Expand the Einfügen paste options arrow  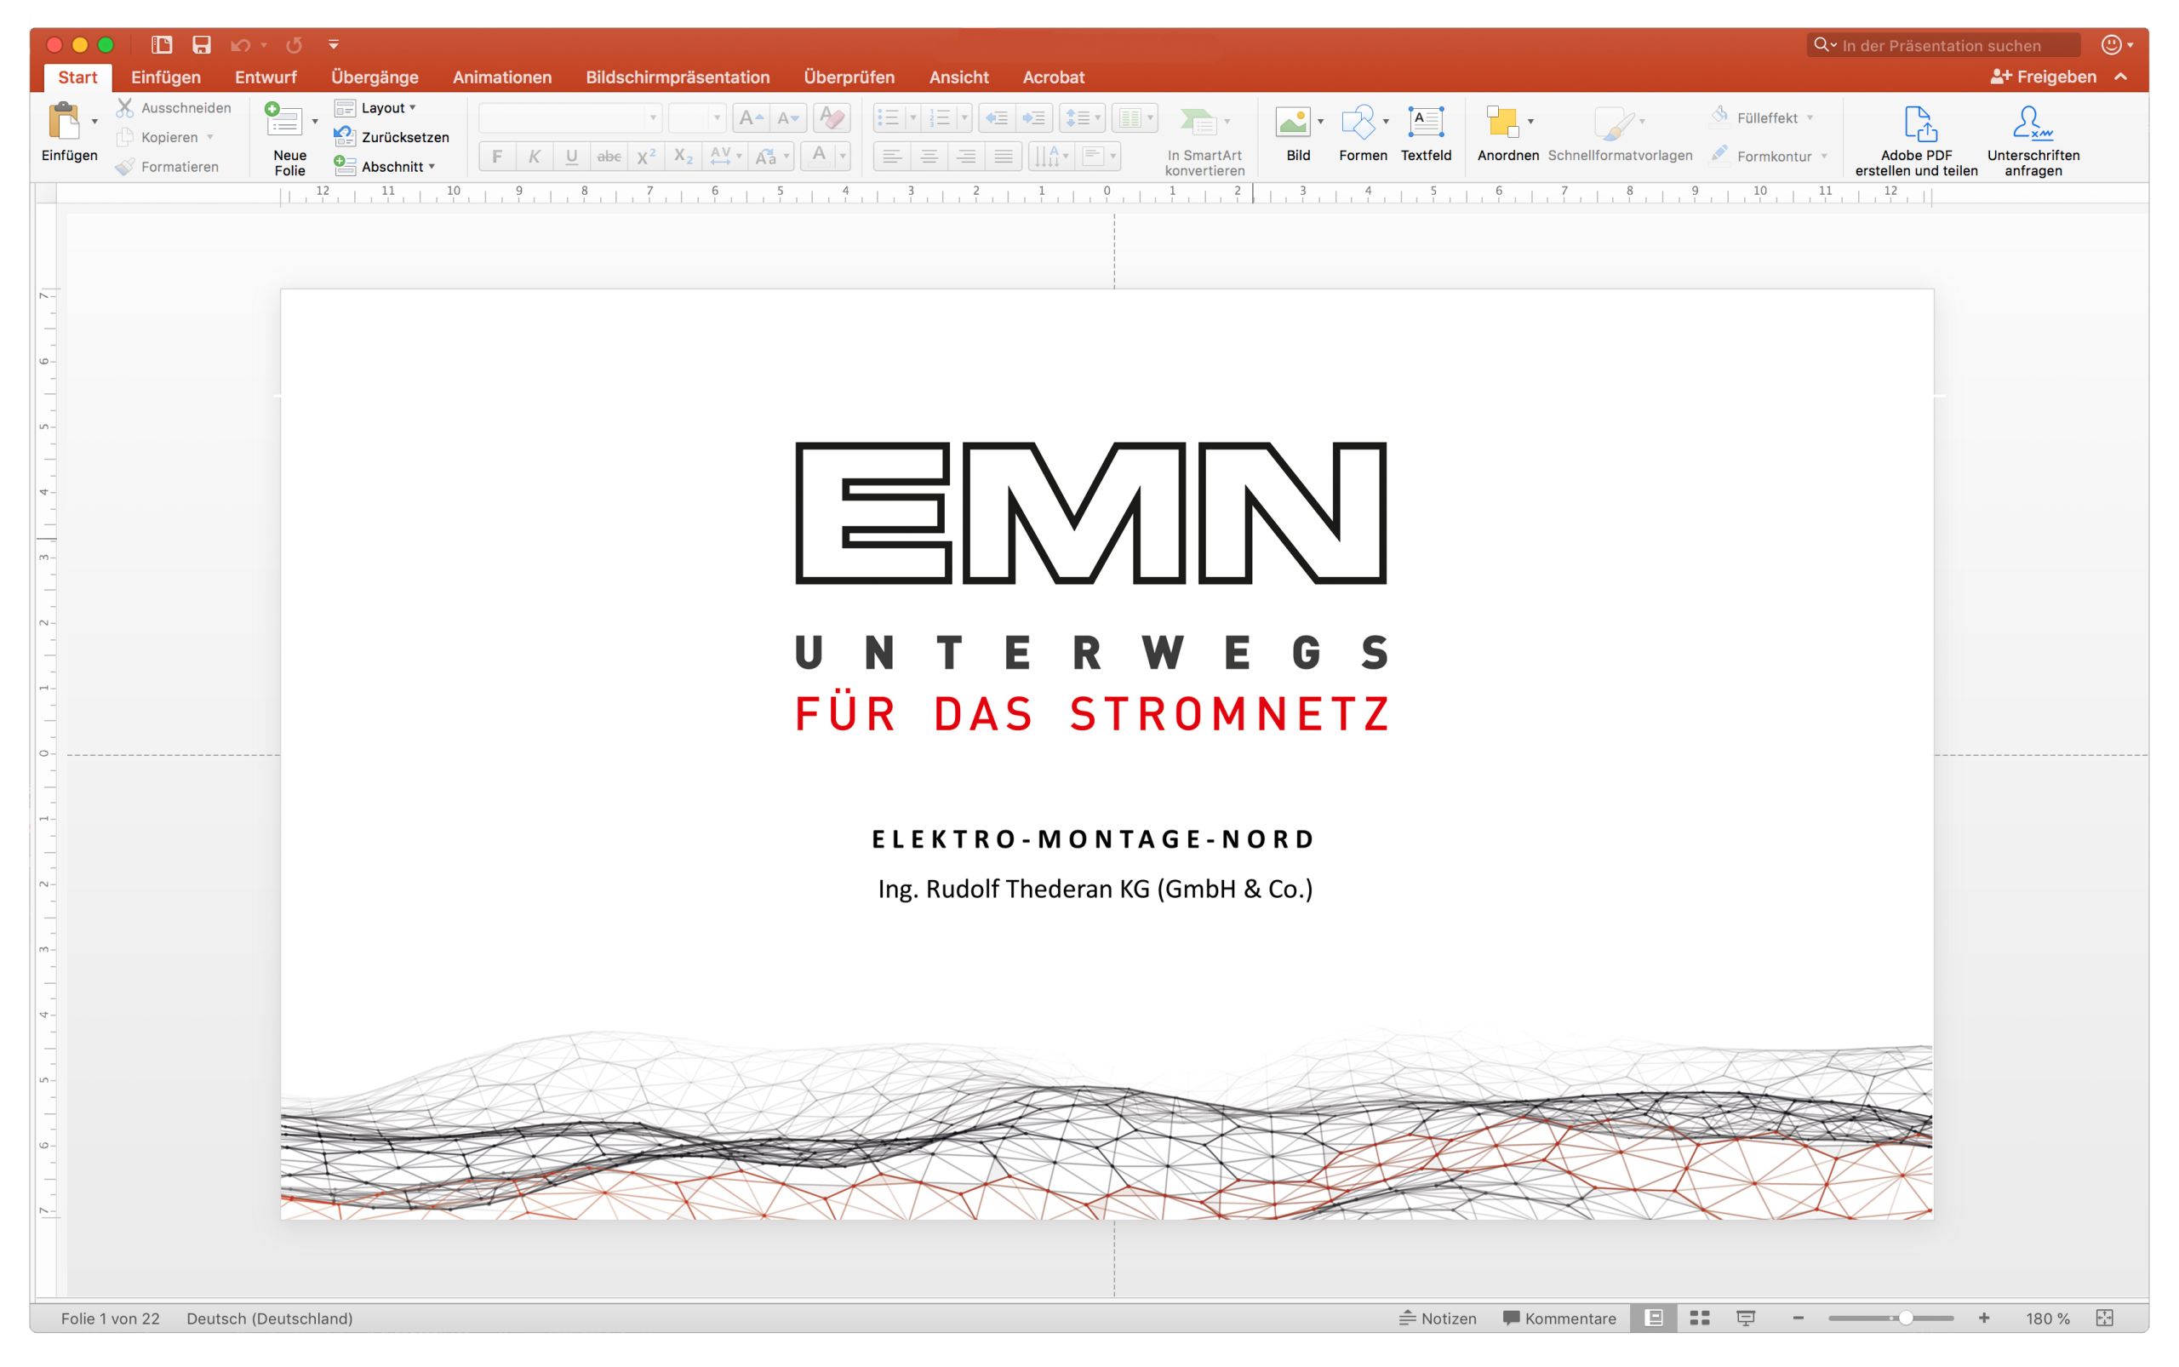[94, 121]
